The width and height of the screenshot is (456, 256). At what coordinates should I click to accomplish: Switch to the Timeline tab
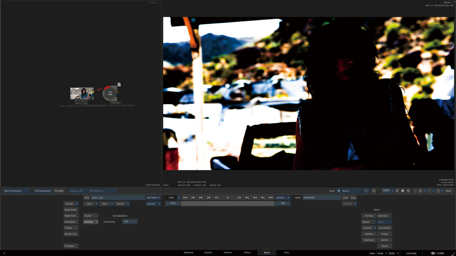coord(227,253)
